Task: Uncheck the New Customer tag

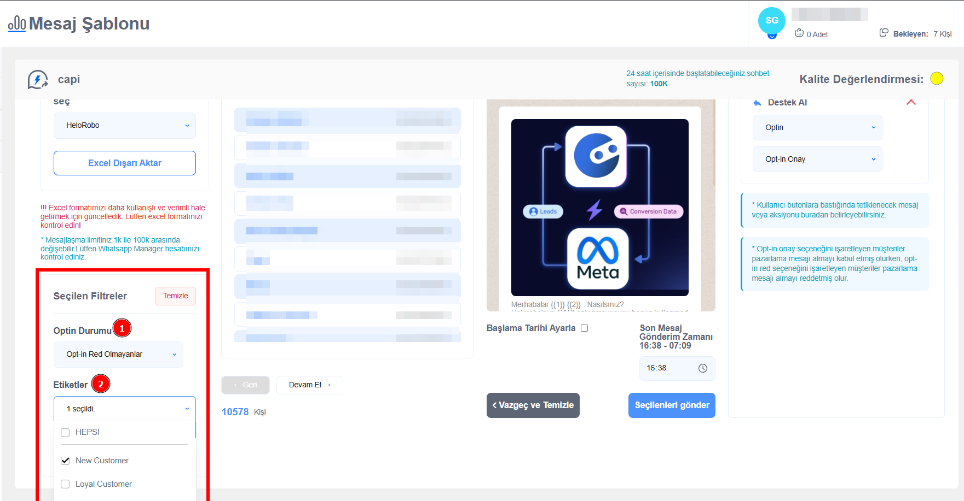Action: (65, 461)
